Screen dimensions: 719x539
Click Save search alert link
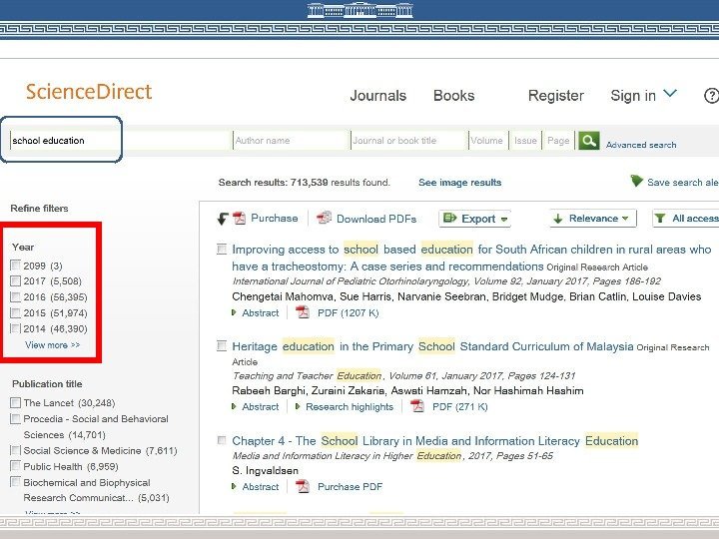coord(683,183)
